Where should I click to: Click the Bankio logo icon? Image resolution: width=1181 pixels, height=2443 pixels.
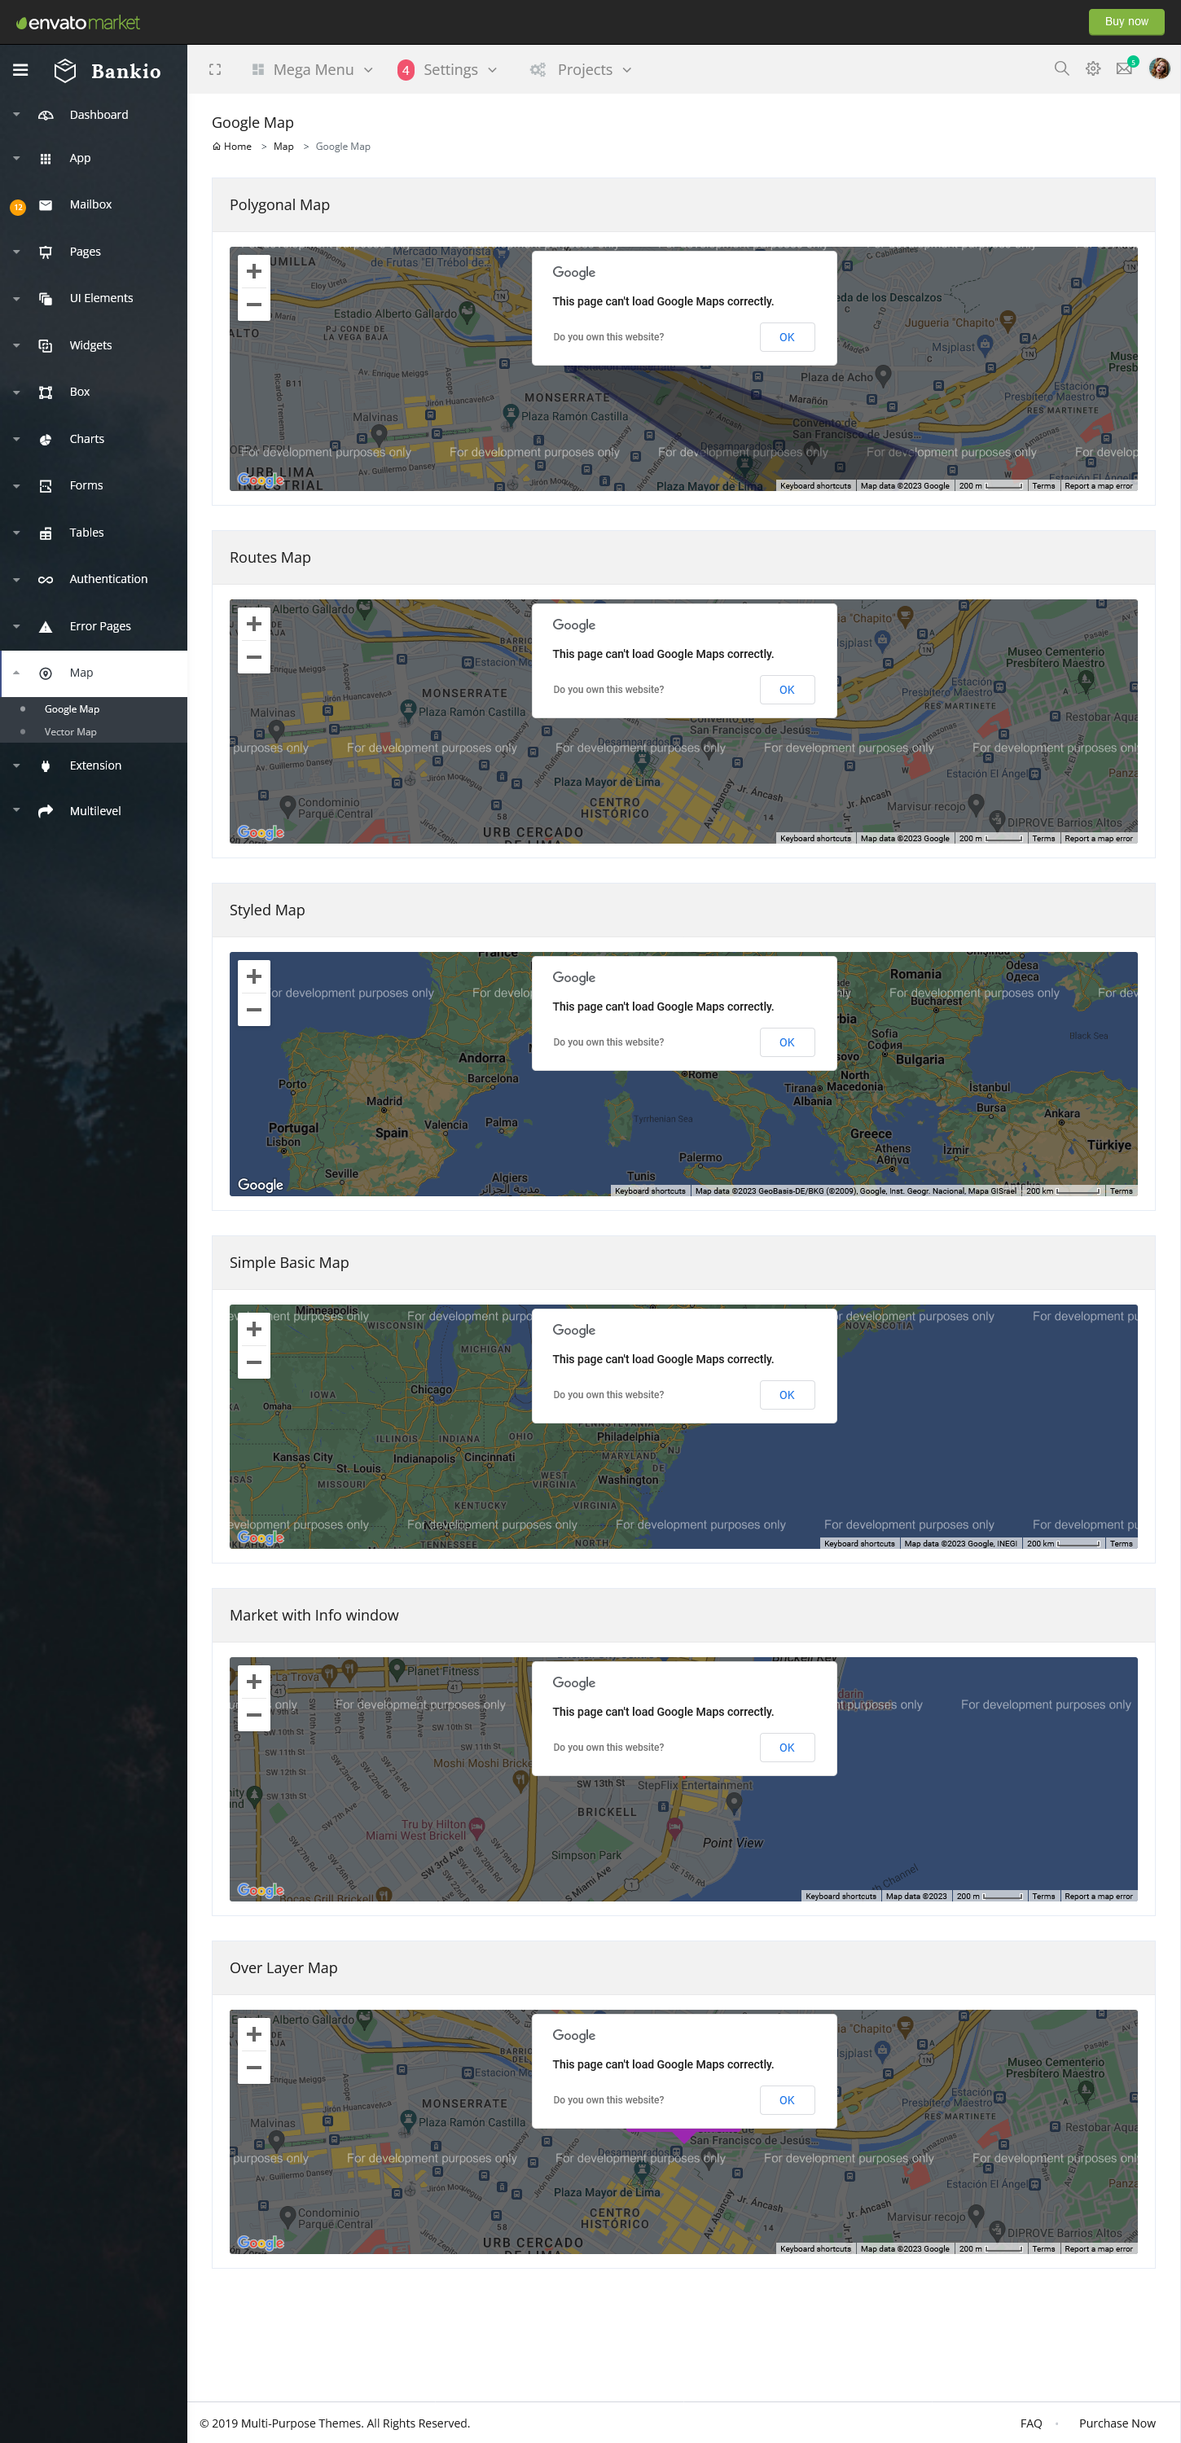(65, 70)
